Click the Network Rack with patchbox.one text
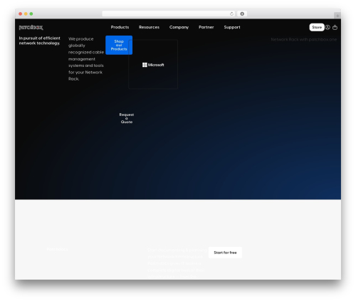 [x=304, y=39]
